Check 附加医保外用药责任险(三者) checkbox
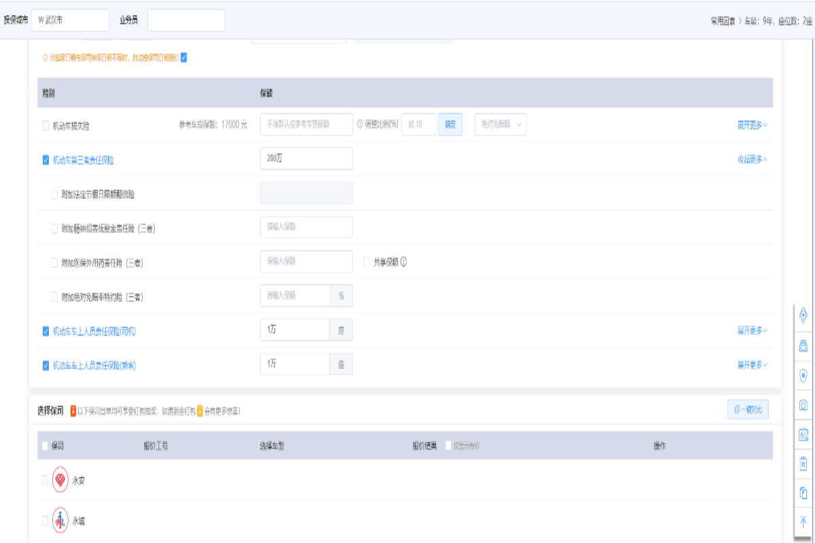This screenshot has height=543, width=815. coord(55,263)
